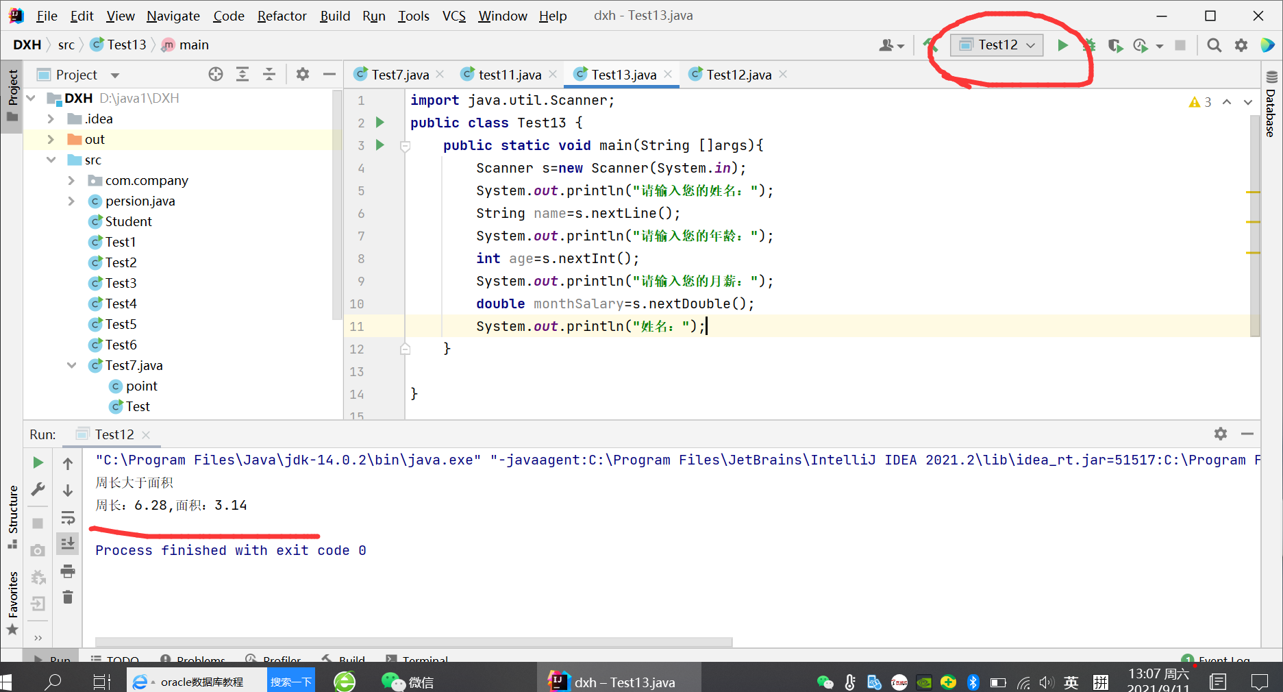
Task: Close the Test13.java tab
Action: tap(668, 74)
